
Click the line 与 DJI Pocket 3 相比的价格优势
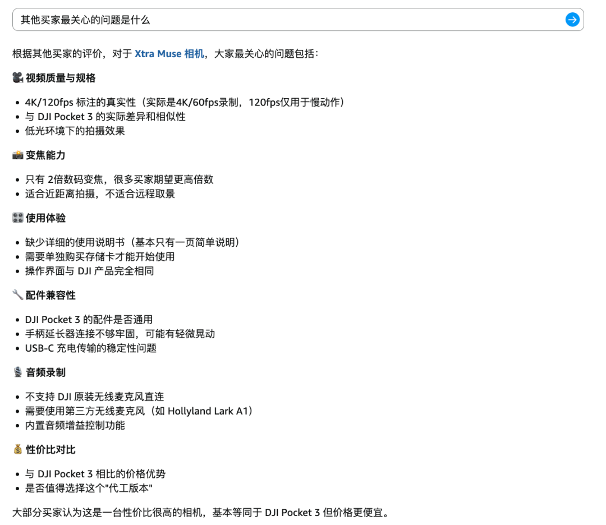[95, 475]
